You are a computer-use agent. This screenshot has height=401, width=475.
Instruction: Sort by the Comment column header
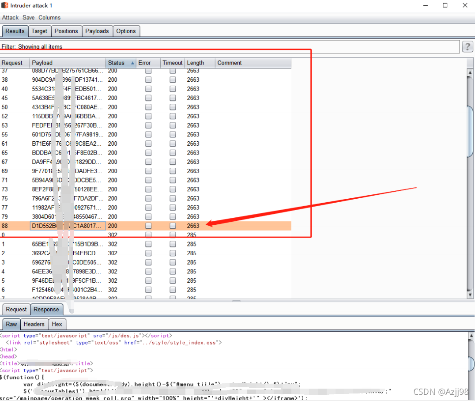[253, 63]
